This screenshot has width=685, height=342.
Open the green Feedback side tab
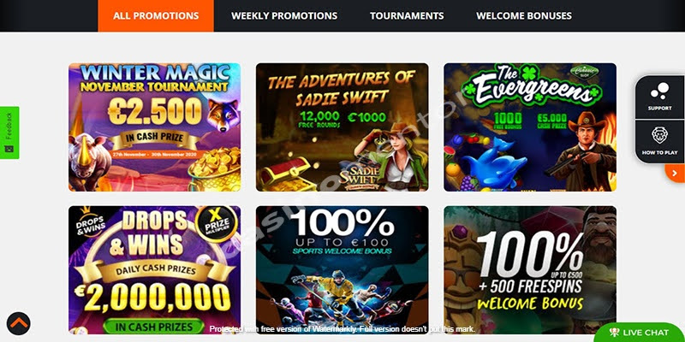pyautogui.click(x=9, y=133)
